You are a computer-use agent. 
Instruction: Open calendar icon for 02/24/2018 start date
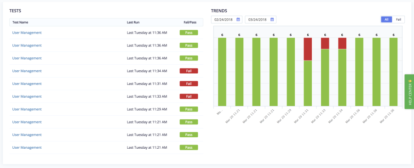click(238, 19)
